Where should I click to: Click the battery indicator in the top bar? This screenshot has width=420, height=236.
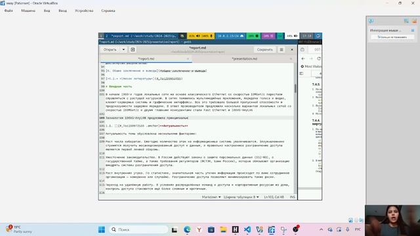click(x=292, y=36)
